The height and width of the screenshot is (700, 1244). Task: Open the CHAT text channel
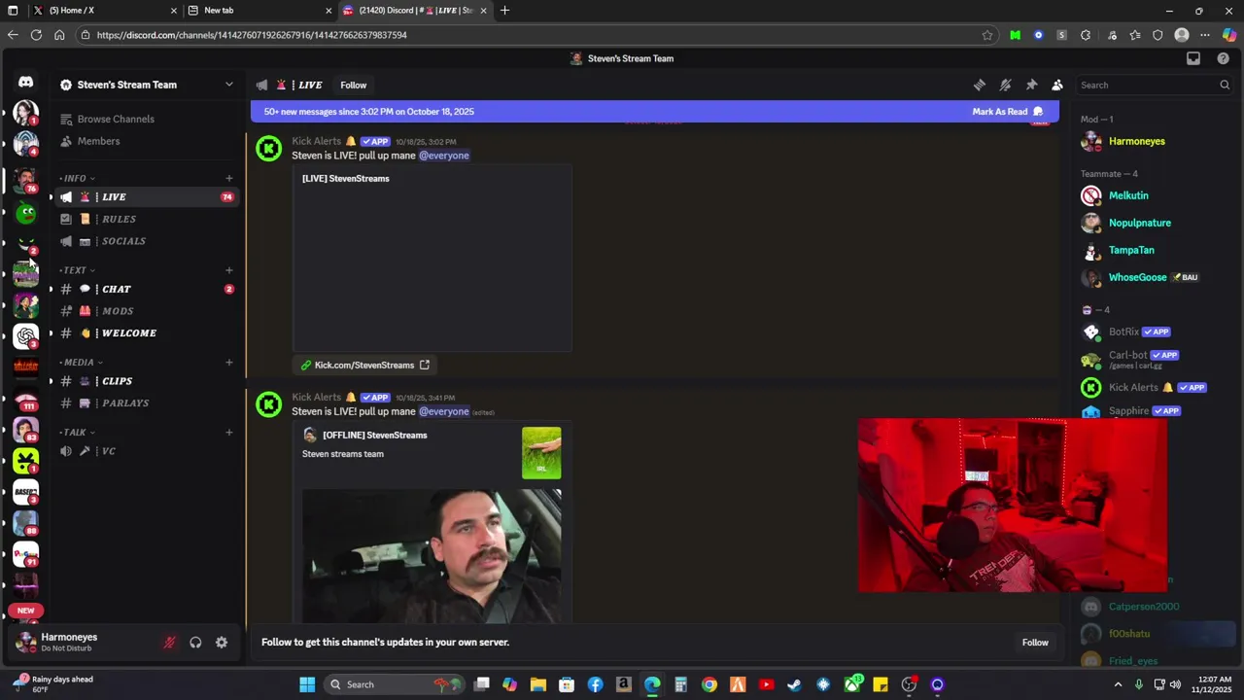click(x=146, y=289)
